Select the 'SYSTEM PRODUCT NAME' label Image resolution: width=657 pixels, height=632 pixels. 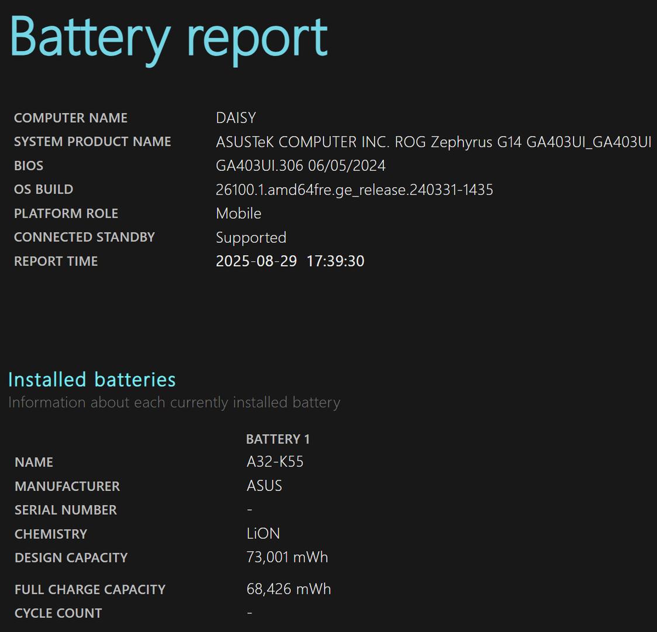pyautogui.click(x=92, y=142)
